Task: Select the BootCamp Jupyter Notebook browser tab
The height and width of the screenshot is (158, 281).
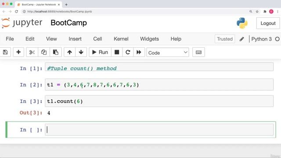Action: click(x=39, y=4)
